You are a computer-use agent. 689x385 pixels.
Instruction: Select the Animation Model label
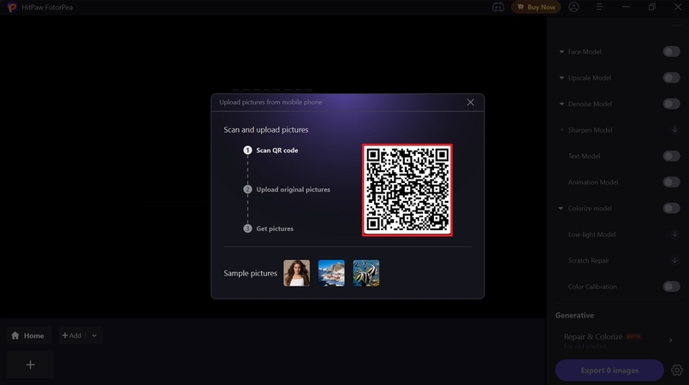coord(593,182)
